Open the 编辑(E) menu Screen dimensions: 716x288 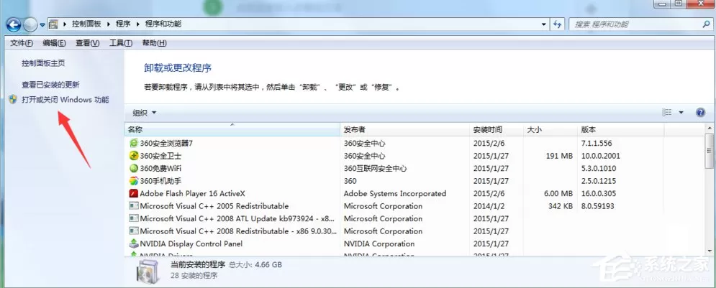55,43
